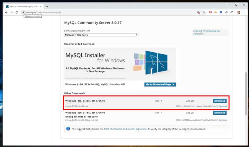Viewport: 249px width, 147px height.
Task: Click the extension icon left of the bookmark star
Action: tap(199, 12)
